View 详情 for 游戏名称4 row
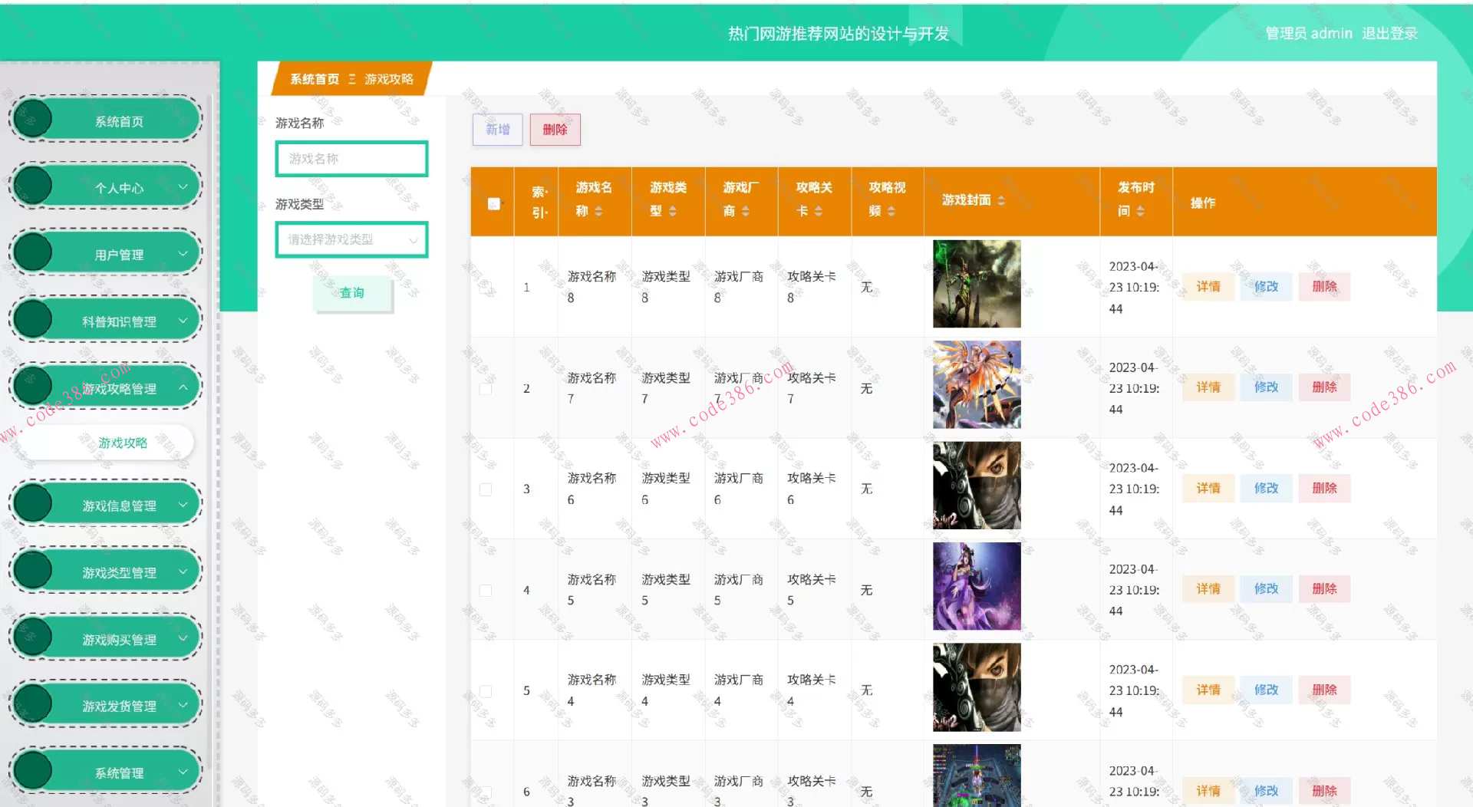 pos(1208,690)
